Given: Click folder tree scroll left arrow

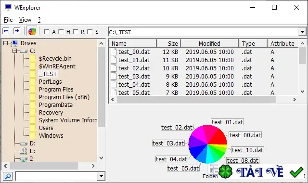Looking at the screenshot, I should (5, 166).
